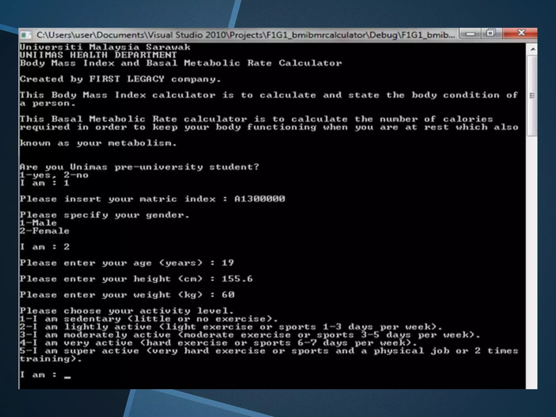The width and height of the screenshot is (556, 417).
Task: Minimize the console window
Action: 470,34
